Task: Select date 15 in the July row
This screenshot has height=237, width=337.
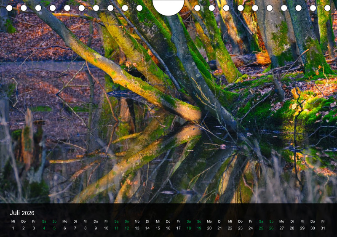Action: 158,228
